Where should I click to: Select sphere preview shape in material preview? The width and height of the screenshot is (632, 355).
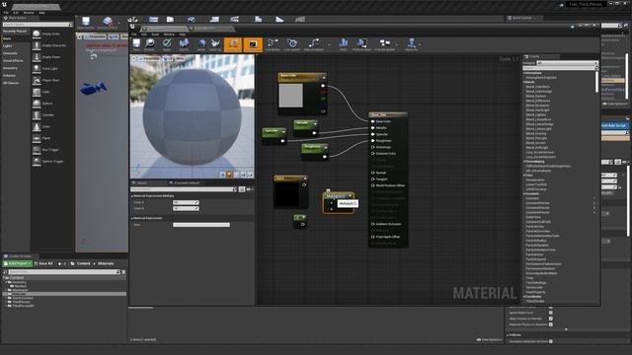point(229,175)
